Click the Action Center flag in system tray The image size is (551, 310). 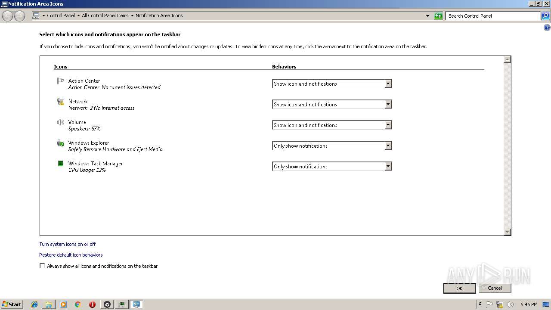(x=489, y=304)
